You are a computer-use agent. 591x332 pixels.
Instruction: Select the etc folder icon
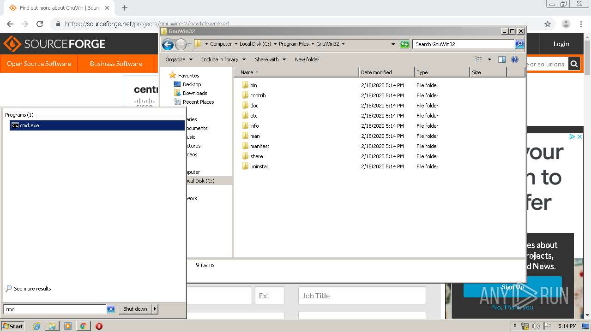pos(245,116)
